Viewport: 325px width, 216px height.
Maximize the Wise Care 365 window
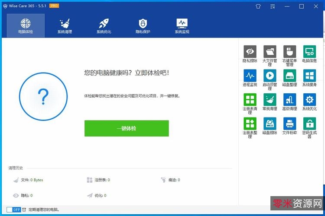(302, 6)
